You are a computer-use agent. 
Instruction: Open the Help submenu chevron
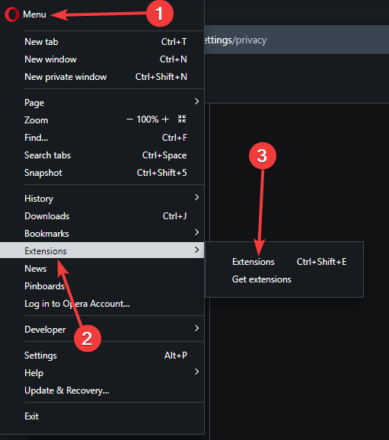point(196,371)
